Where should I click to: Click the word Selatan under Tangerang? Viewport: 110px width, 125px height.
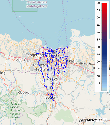(x=42, y=69)
